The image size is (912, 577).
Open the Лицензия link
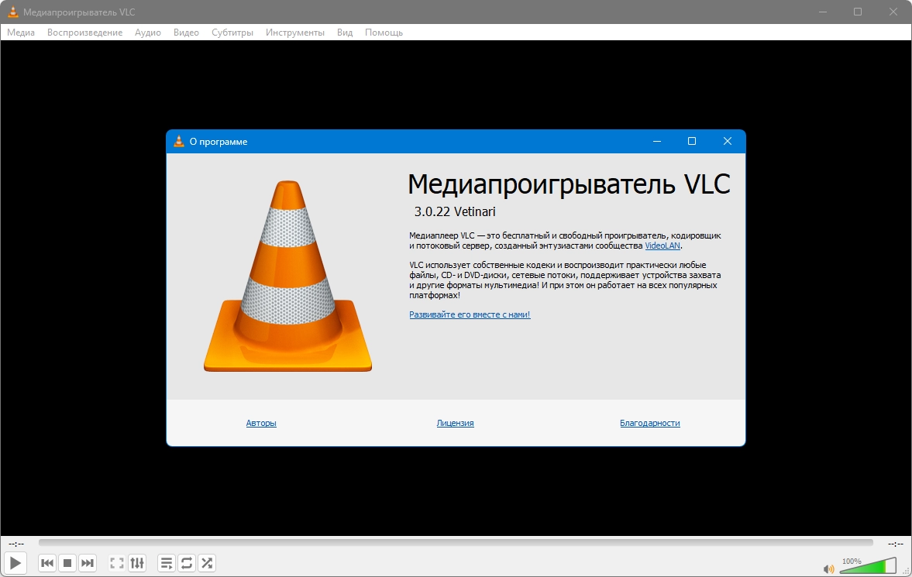(456, 423)
